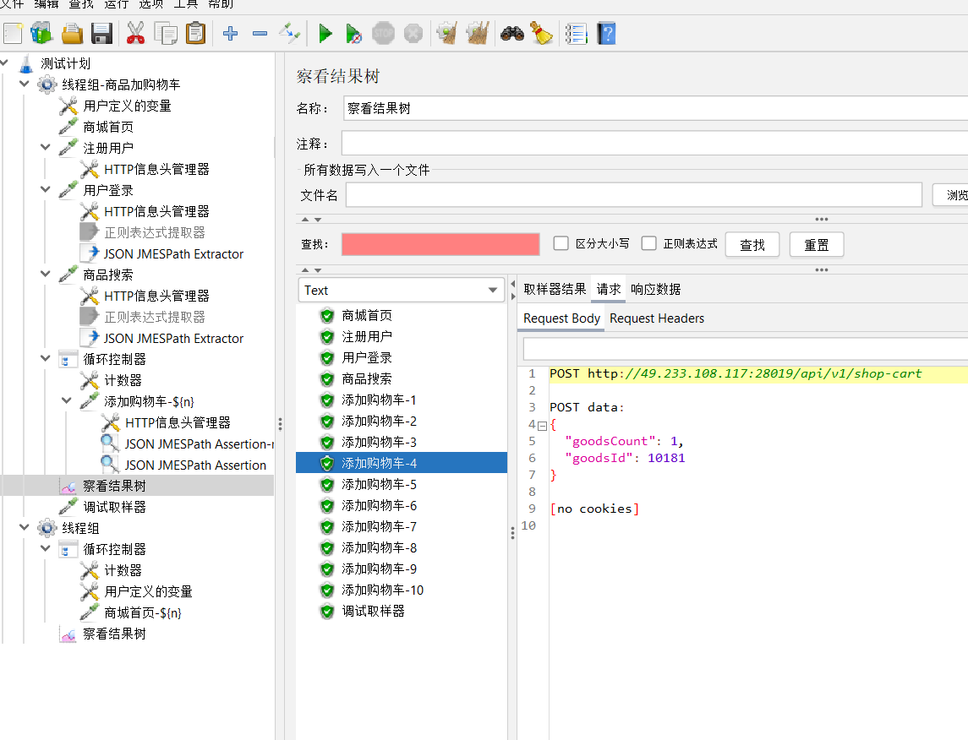Image resolution: width=968 pixels, height=740 pixels.
Task: Start the test with green play icon
Action: point(325,33)
